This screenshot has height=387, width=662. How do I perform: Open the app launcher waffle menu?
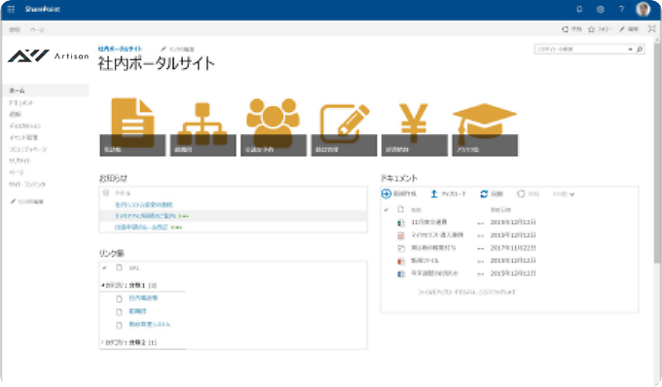(11, 10)
